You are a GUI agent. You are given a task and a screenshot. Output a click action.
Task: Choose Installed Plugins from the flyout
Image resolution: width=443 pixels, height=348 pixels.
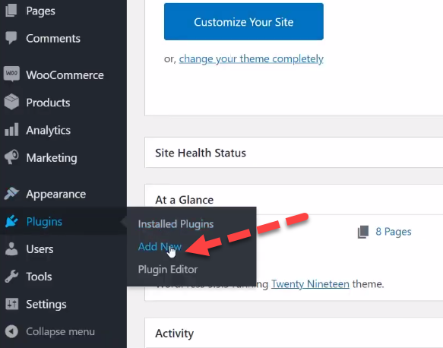pyautogui.click(x=176, y=224)
